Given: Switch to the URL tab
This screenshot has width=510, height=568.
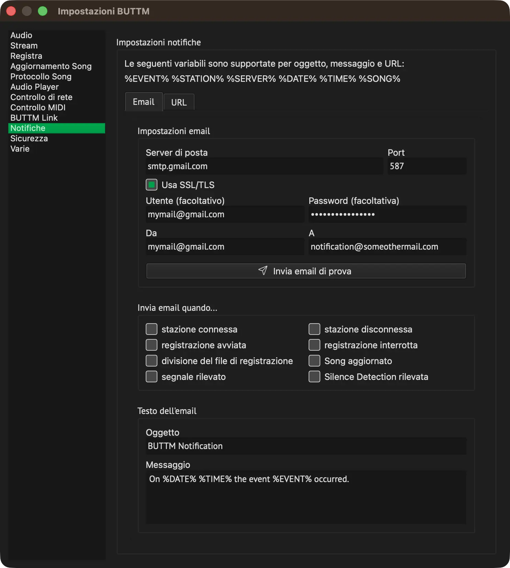Looking at the screenshot, I should 179,102.
